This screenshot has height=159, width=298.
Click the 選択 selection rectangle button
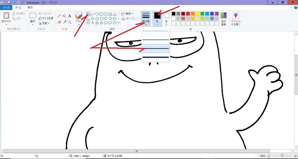(x=33, y=17)
